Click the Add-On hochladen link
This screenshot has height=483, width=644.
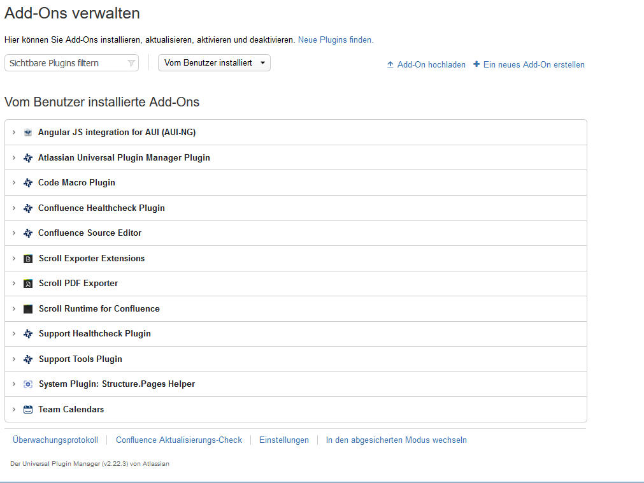coord(431,65)
